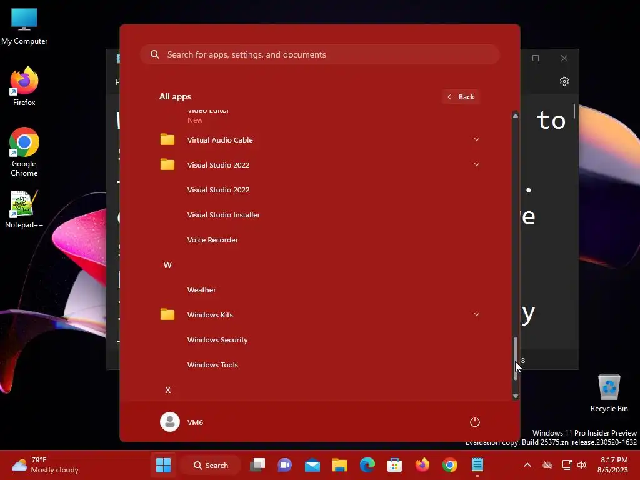Open the Chat app in taskbar
The image size is (640, 480).
click(x=285, y=465)
